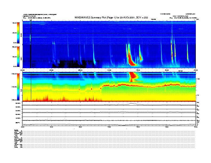Click the '20.00' value on RAD2 color scale

pyautogui.click(x=15, y=33)
